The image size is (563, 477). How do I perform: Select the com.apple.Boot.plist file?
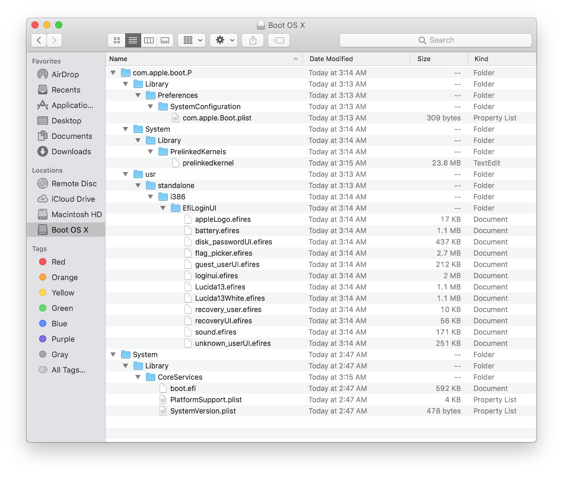pyautogui.click(x=320, y=118)
